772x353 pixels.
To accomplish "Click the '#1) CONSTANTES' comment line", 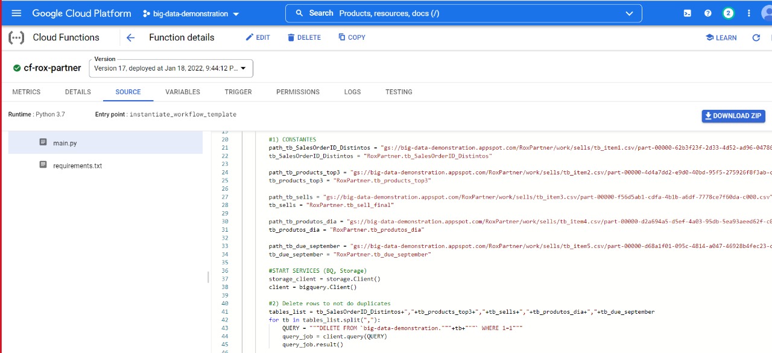I will tap(292, 139).
